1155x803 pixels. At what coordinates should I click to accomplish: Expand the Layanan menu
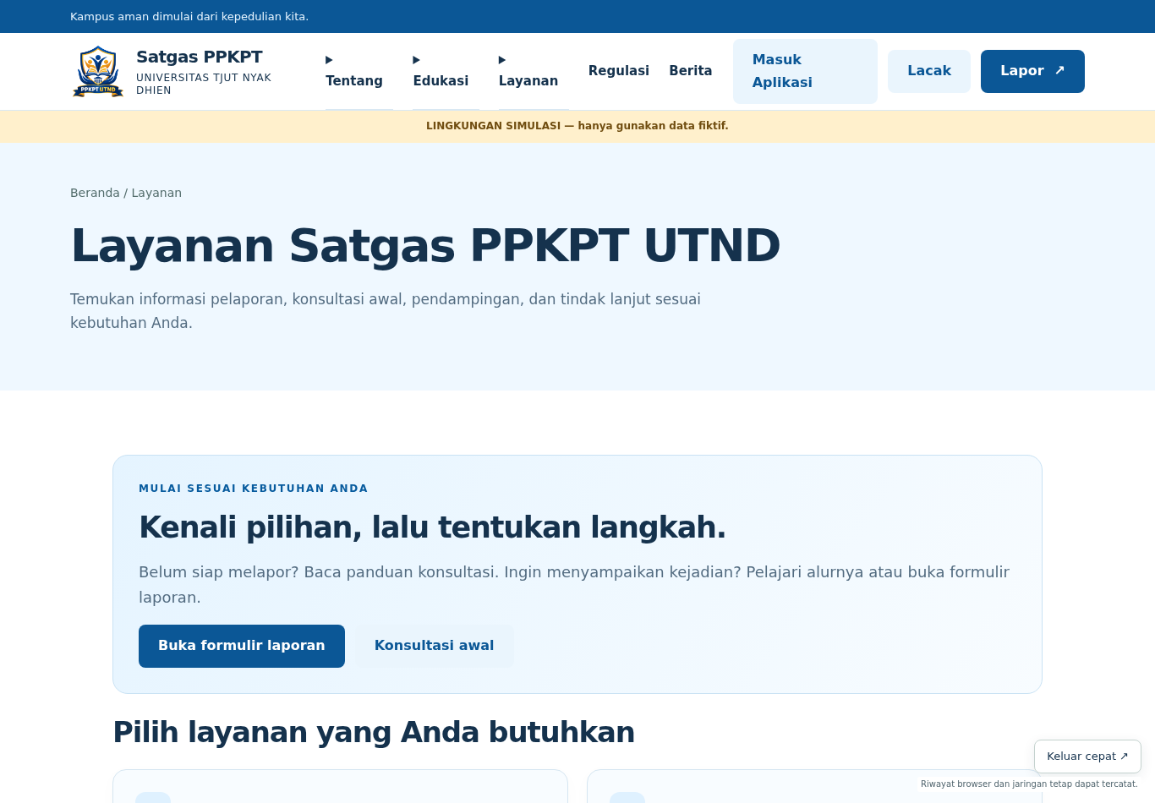[x=534, y=71]
